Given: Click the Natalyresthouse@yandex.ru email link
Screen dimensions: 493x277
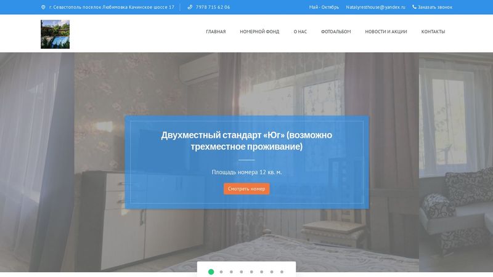Looking at the screenshot, I should tap(375, 7).
